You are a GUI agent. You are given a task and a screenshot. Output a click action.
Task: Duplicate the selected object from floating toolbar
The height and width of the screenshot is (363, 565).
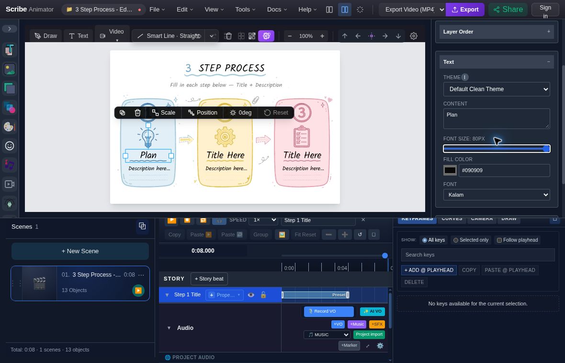(x=123, y=113)
